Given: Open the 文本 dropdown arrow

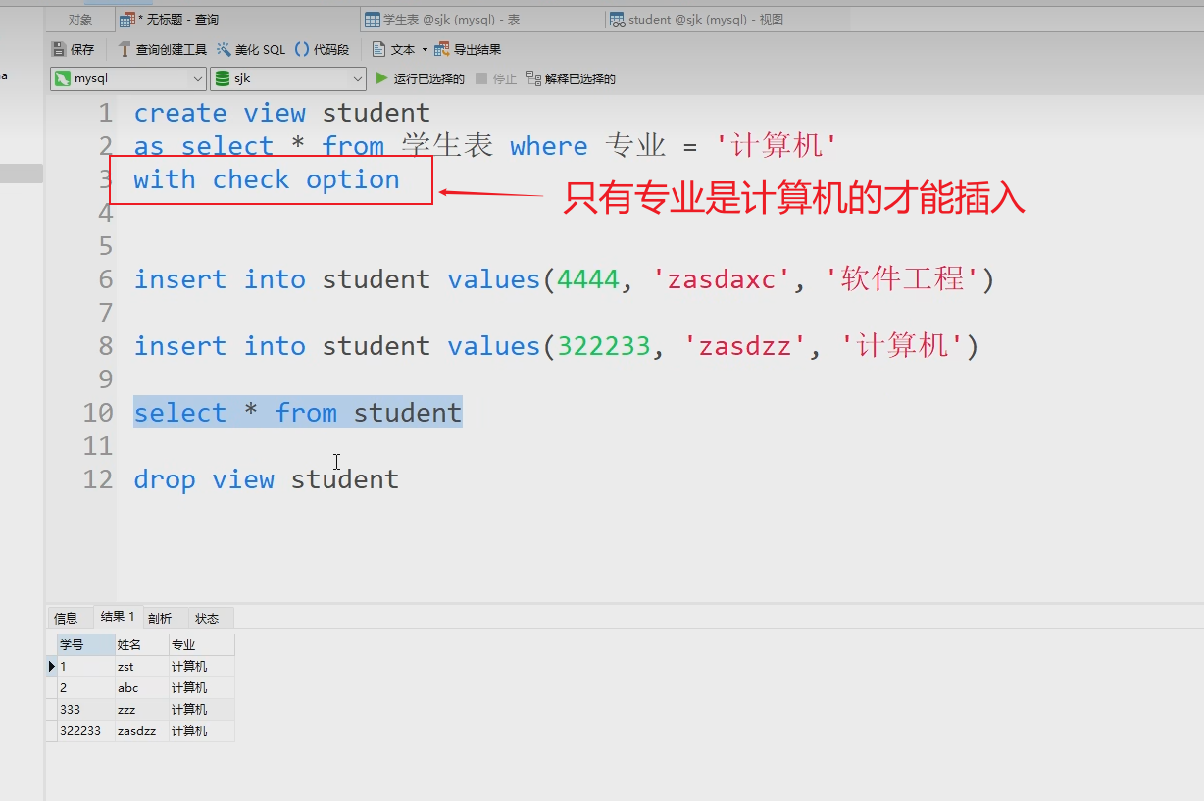Looking at the screenshot, I should [425, 49].
